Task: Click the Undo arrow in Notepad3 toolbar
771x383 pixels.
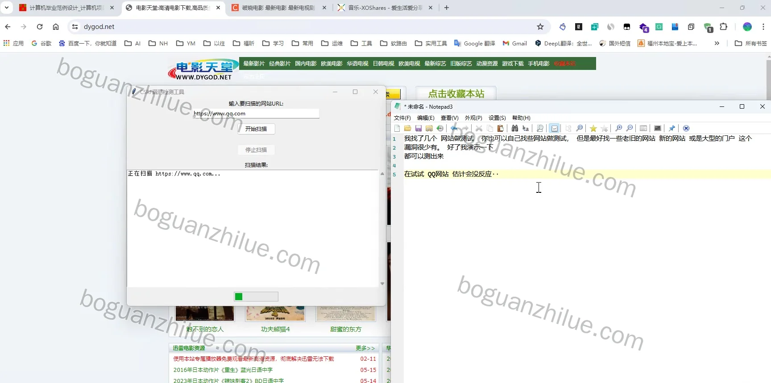Action: tap(454, 128)
